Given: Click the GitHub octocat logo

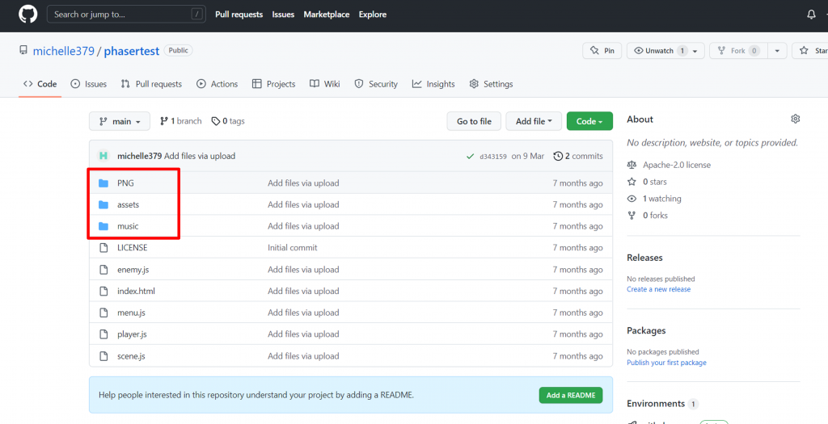Looking at the screenshot, I should tap(28, 15).
